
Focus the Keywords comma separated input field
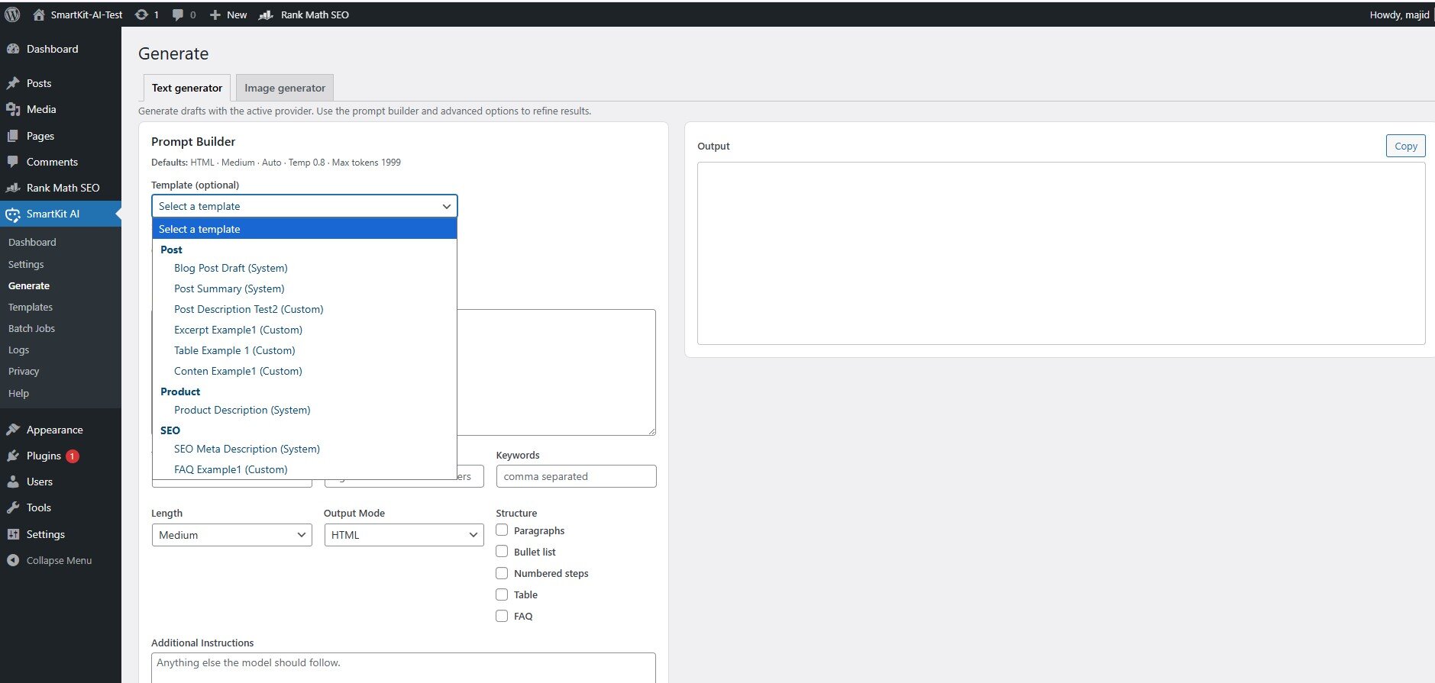576,476
